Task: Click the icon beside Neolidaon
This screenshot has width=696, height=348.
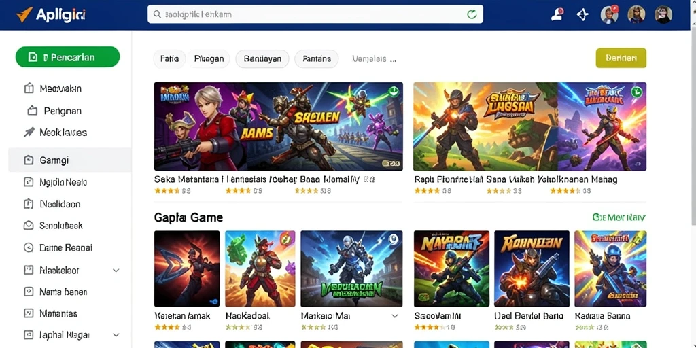Action: [x=29, y=204]
